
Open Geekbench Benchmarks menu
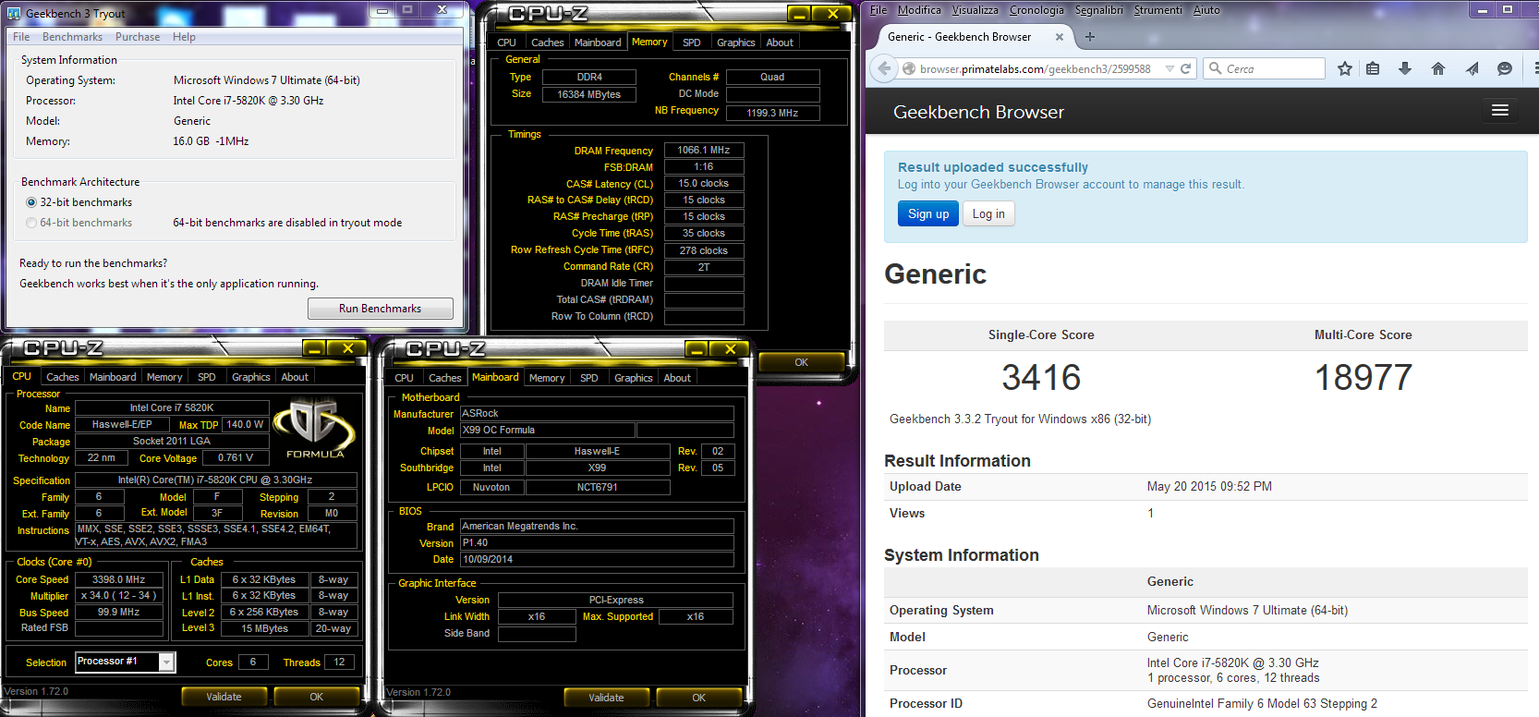(x=72, y=37)
